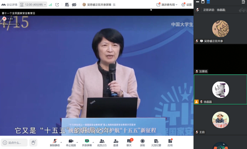Expand audio options arrow next to 解除静音
Viewport: 247px width, 149px height.
(x=61, y=142)
